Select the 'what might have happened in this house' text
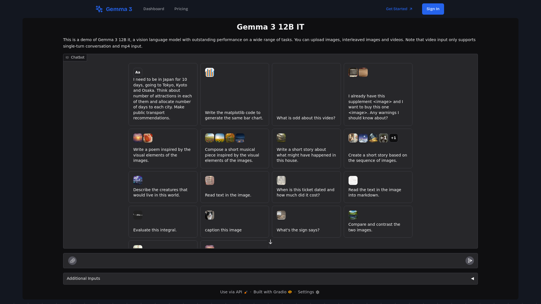 point(306,155)
